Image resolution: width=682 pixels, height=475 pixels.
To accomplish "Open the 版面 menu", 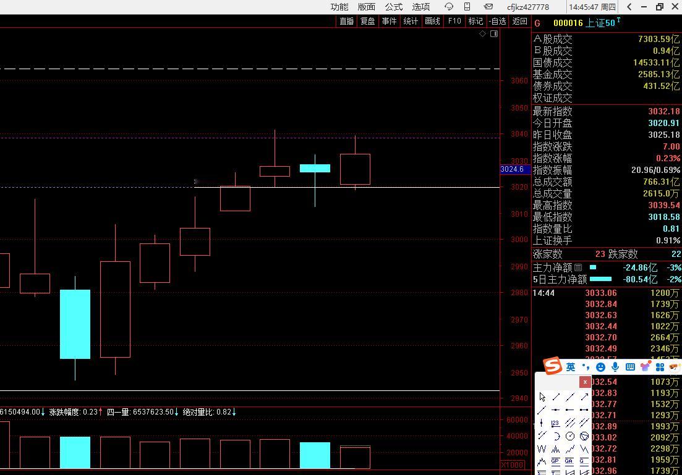I will coord(366,7).
